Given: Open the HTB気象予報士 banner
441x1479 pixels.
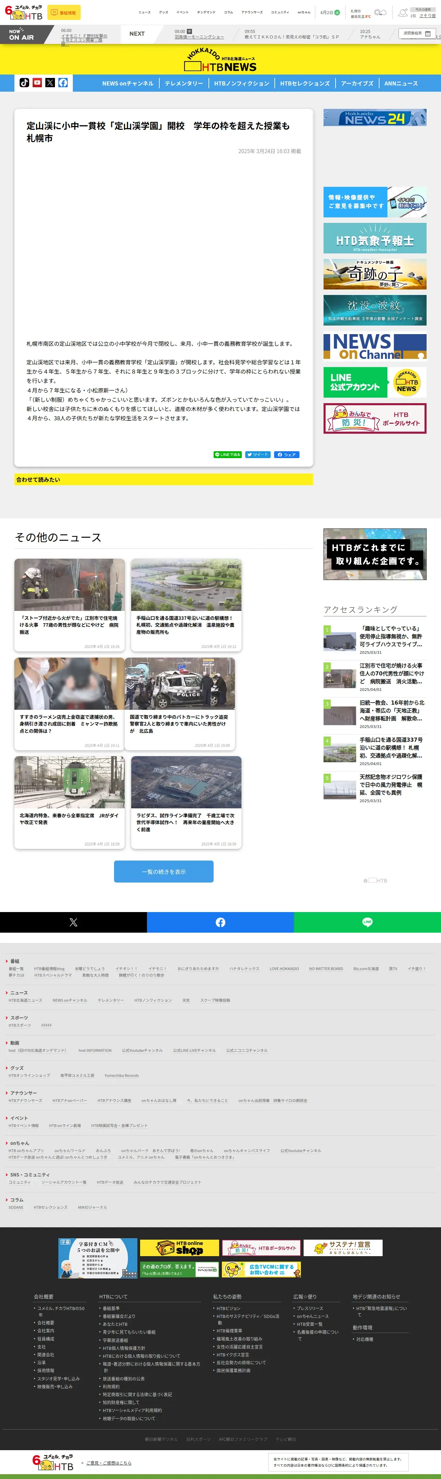Looking at the screenshot, I should click(x=375, y=238).
